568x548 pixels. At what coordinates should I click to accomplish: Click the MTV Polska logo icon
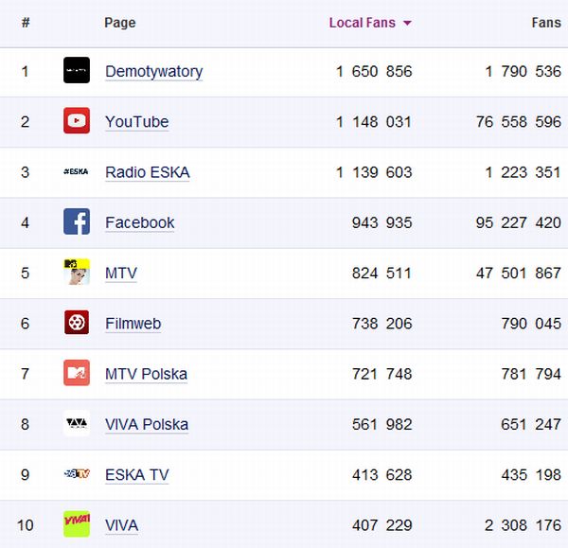77,373
